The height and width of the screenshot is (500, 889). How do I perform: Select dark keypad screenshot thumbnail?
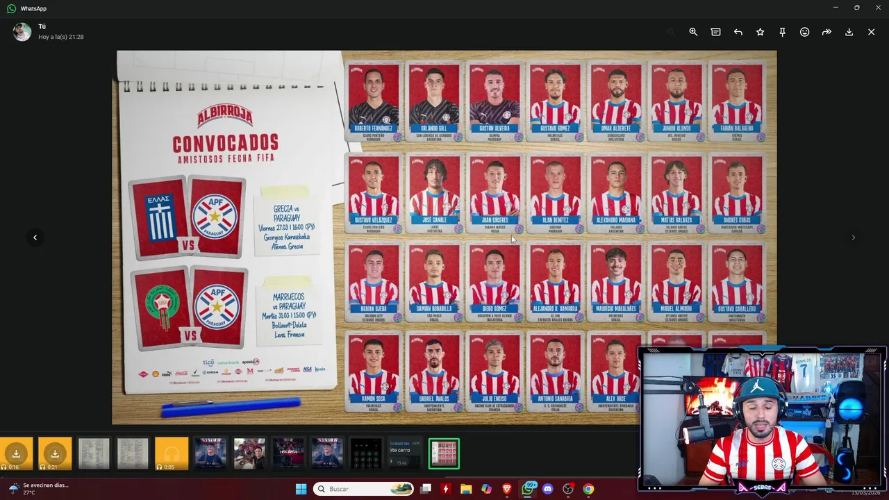(366, 453)
